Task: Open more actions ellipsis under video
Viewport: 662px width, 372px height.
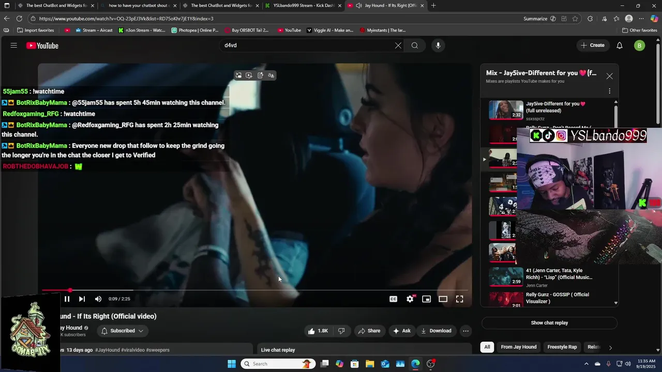Action: coord(465,331)
